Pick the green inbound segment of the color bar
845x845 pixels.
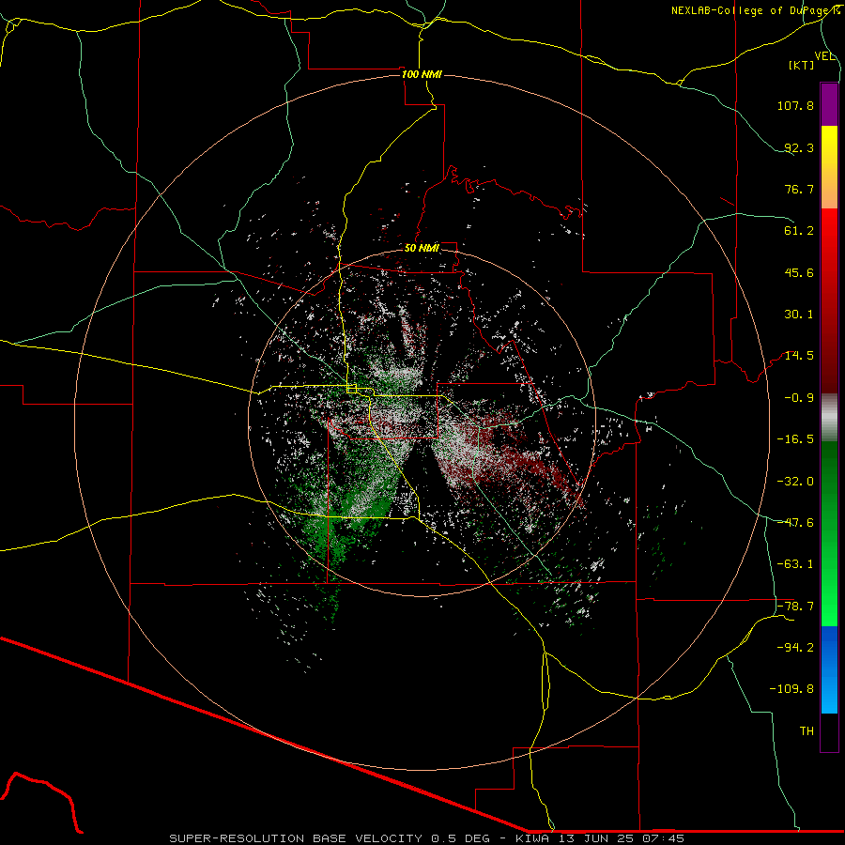pyautogui.click(x=829, y=533)
